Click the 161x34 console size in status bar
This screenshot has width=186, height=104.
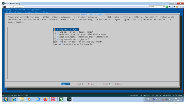coord(159,95)
